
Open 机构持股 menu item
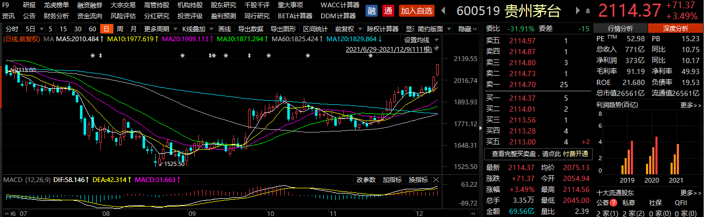pyautogui.click(x=190, y=5)
